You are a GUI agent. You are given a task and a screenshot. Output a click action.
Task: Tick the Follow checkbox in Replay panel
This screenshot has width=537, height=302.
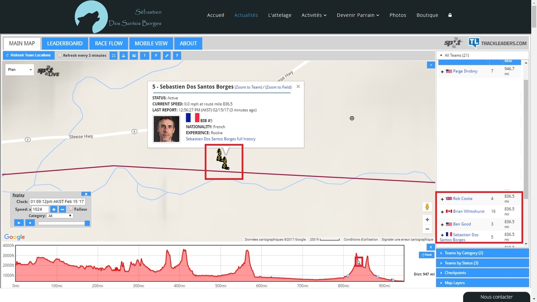tap(71, 209)
